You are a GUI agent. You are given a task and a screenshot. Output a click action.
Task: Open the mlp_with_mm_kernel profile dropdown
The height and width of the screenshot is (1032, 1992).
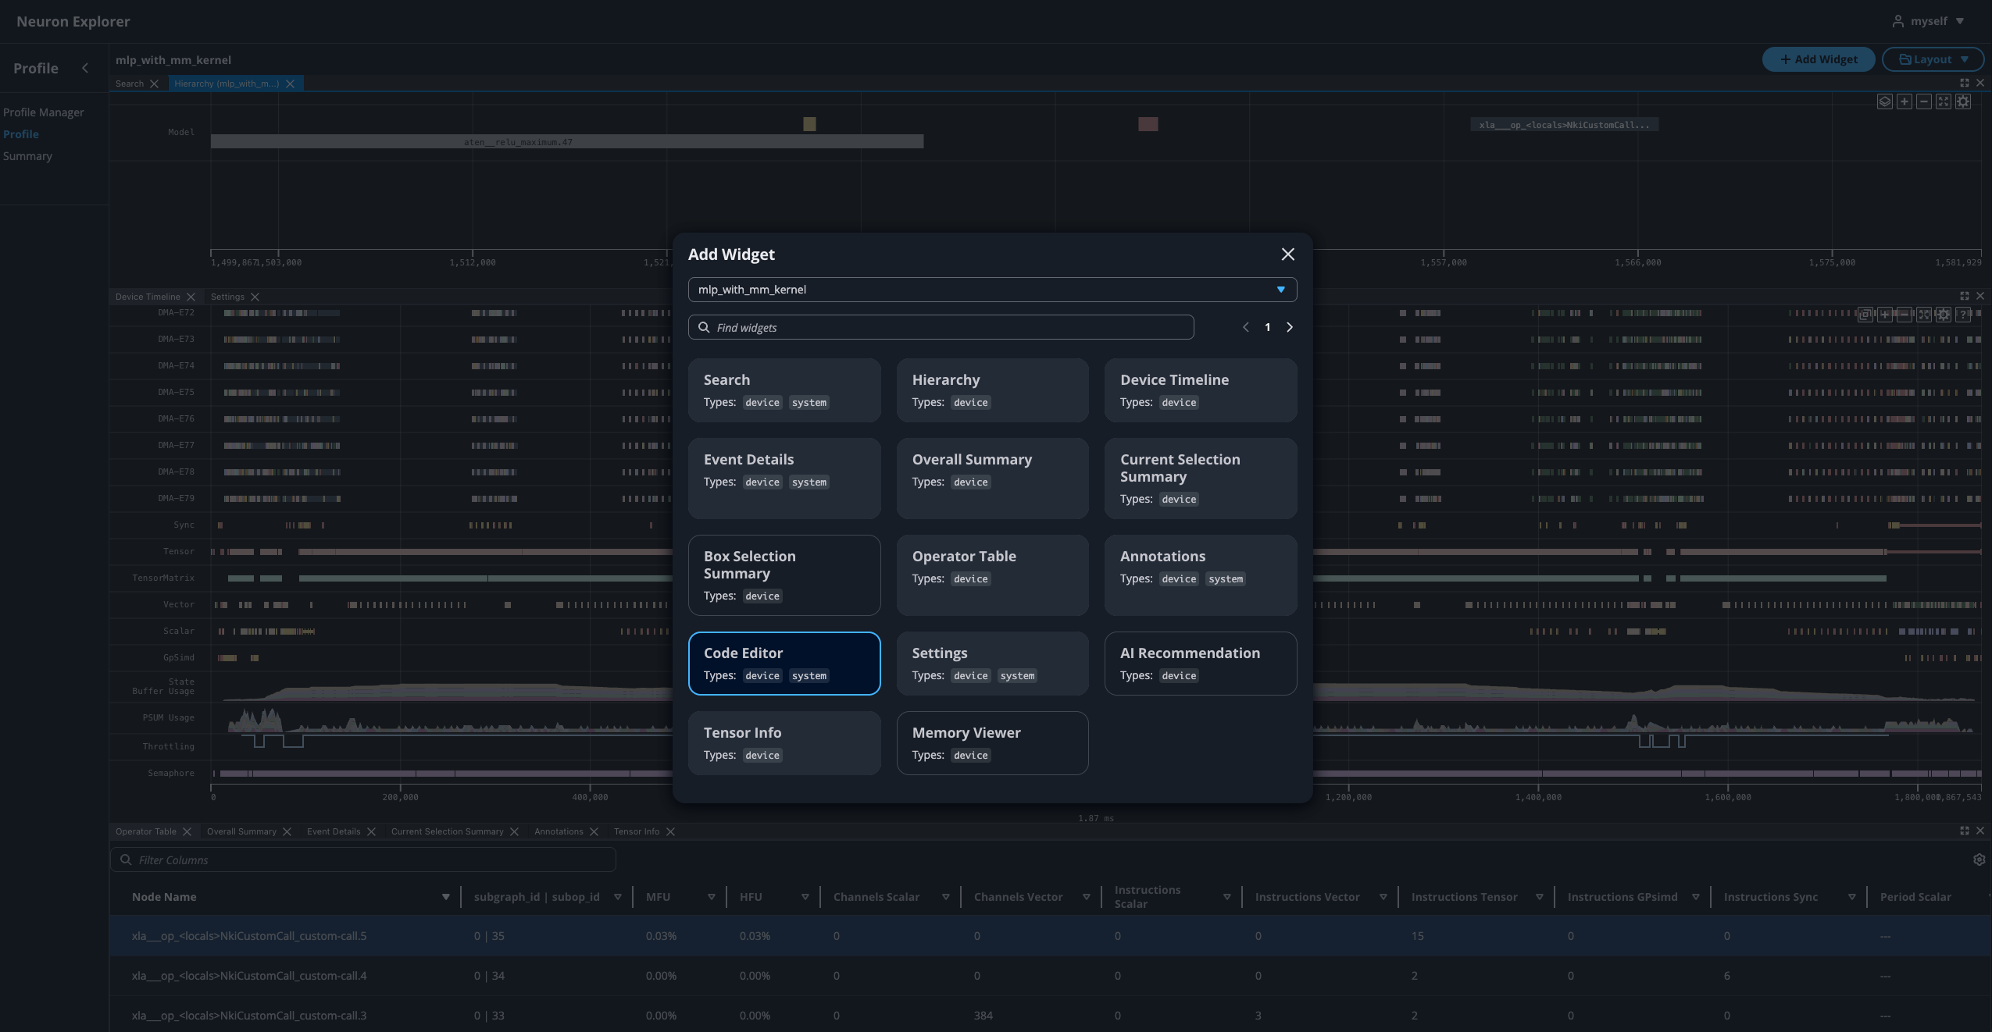point(992,290)
